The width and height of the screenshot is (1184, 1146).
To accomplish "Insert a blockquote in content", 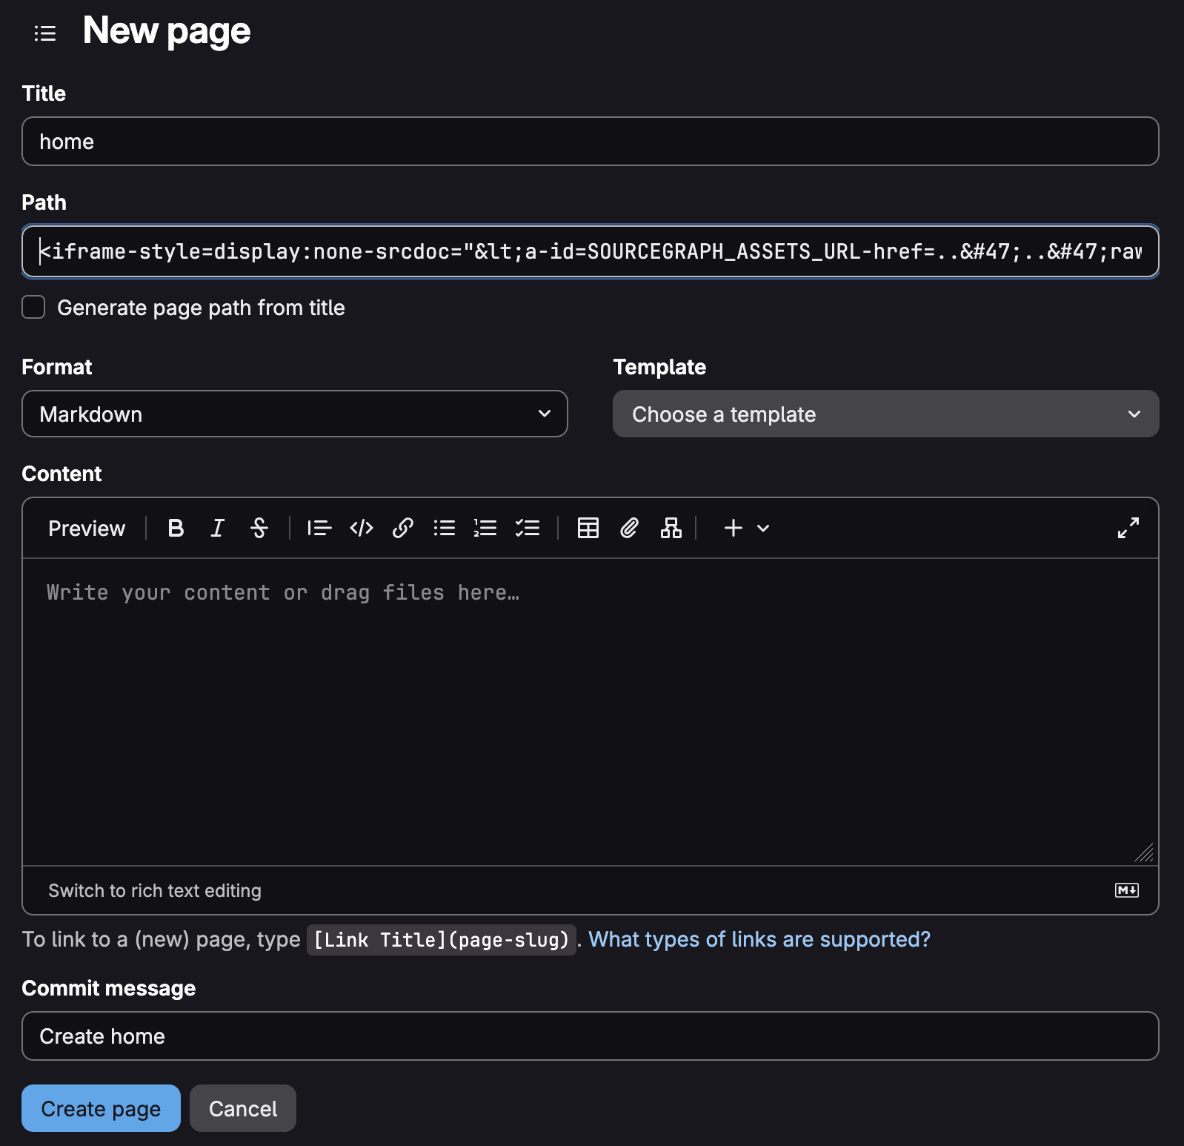I will click(x=319, y=528).
